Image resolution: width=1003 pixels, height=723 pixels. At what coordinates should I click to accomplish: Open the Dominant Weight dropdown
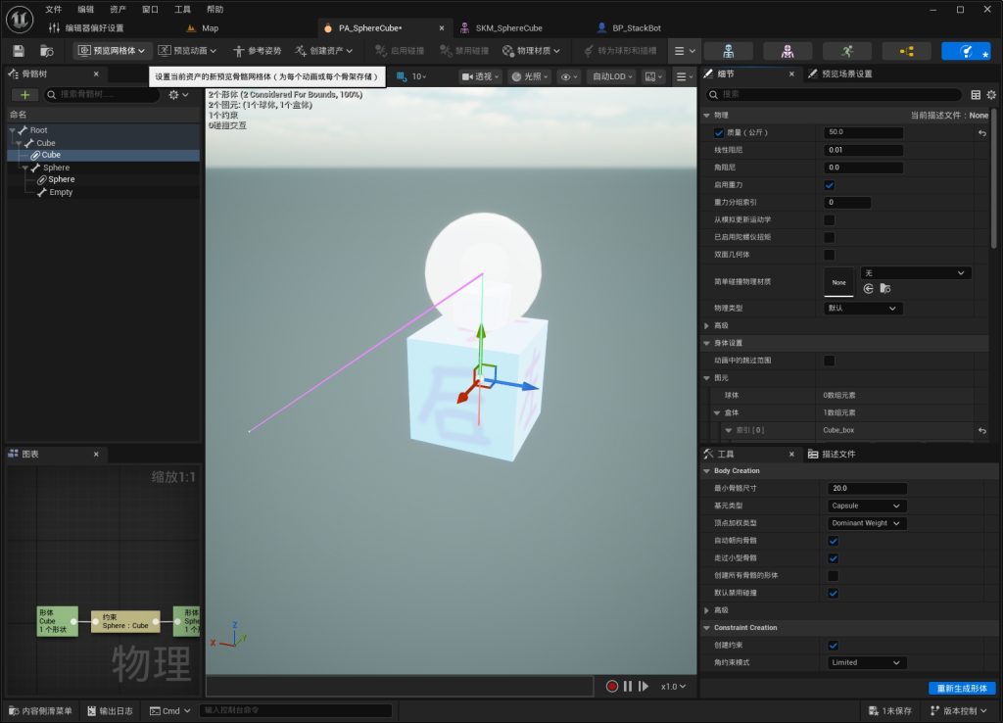(x=866, y=523)
